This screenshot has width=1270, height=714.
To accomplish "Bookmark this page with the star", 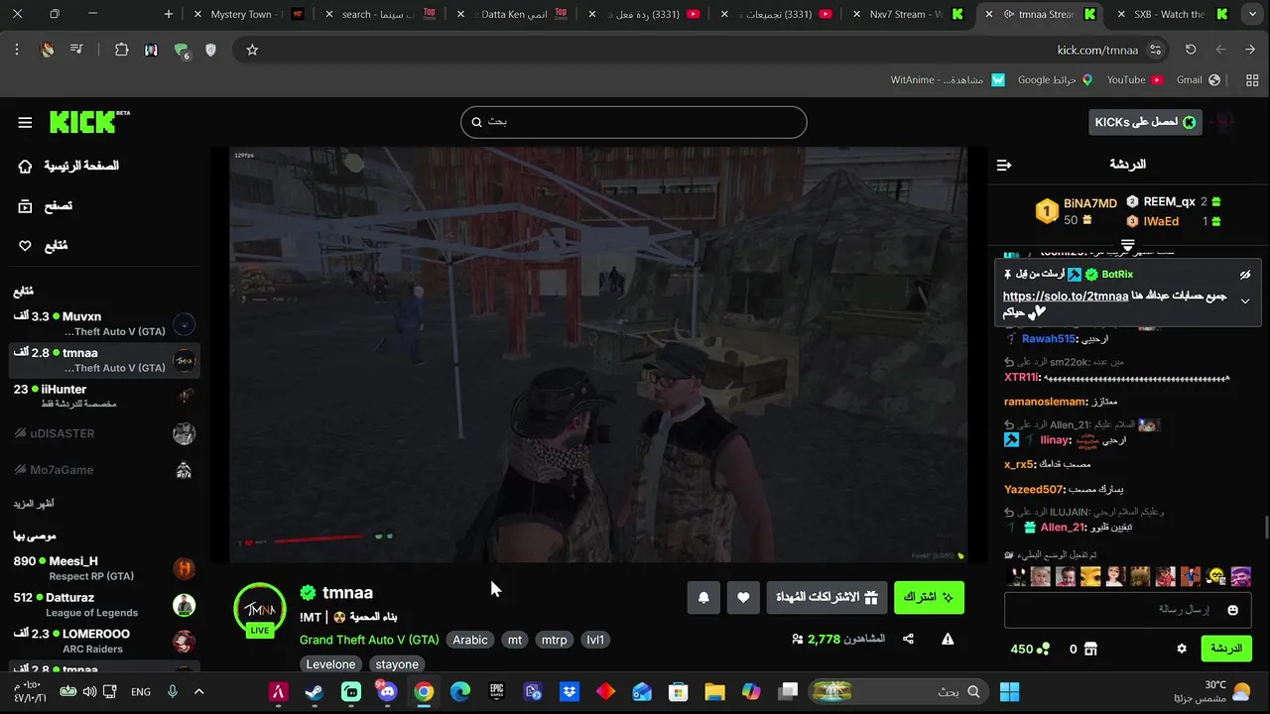I will (x=252, y=50).
